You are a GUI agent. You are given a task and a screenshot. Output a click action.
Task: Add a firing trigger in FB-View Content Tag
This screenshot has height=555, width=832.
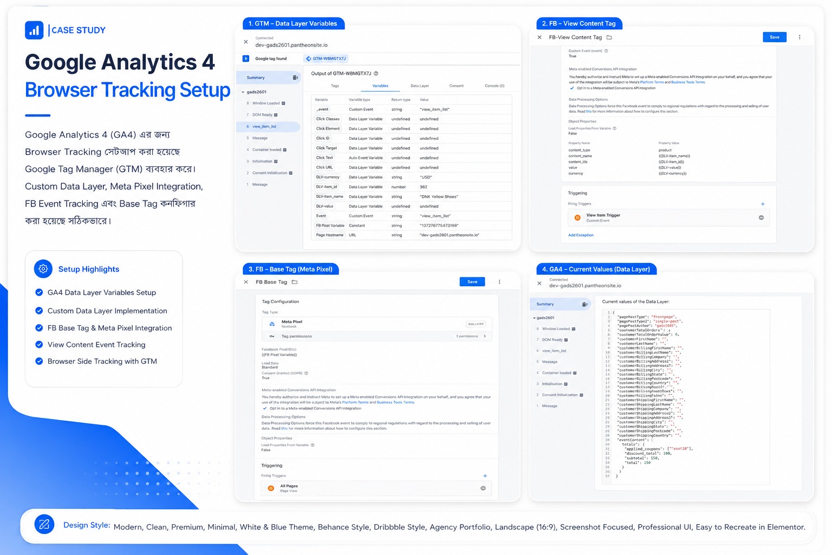(763, 204)
